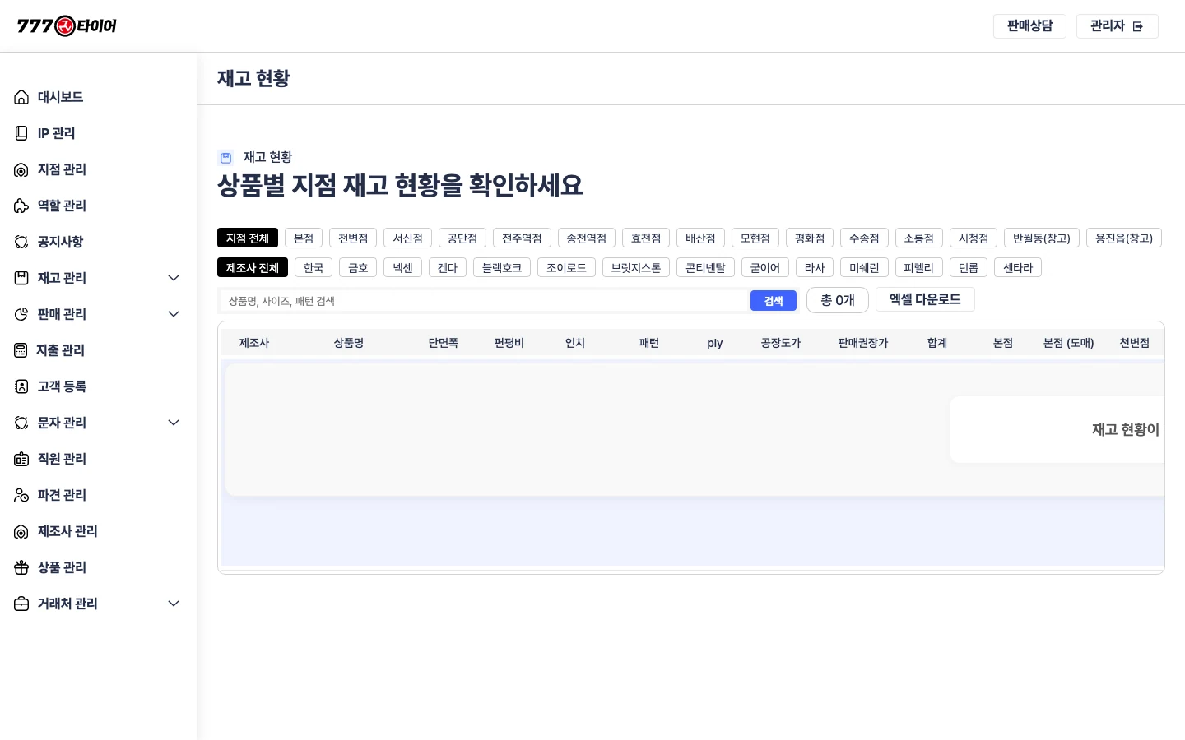1185x740 pixels.
Task: Expand the 거래처 관리 menu chevron
Action: (174, 604)
